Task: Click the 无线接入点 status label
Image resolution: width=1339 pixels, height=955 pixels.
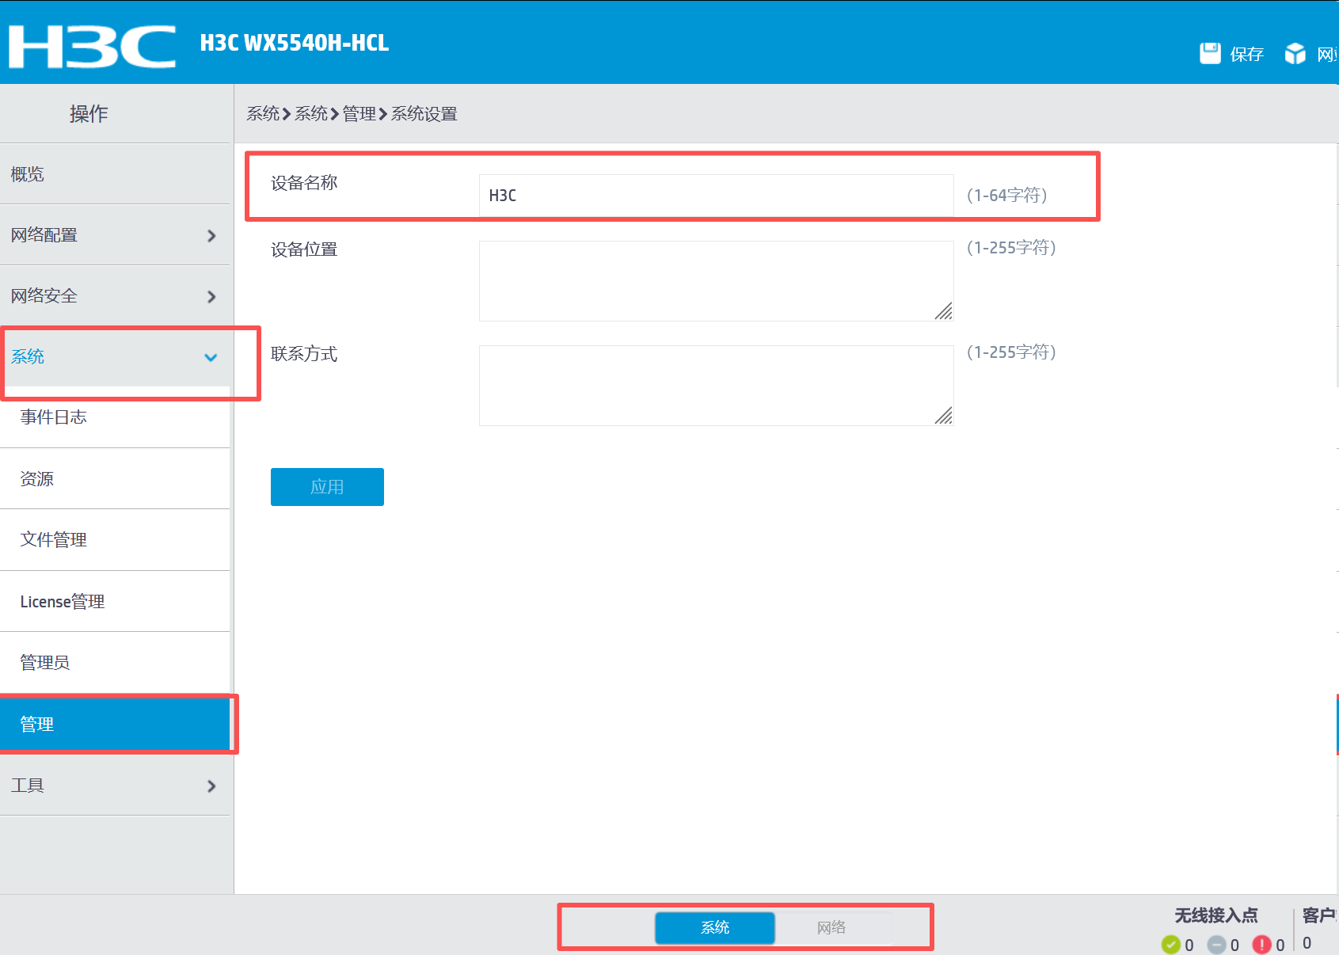Action: click(1216, 915)
